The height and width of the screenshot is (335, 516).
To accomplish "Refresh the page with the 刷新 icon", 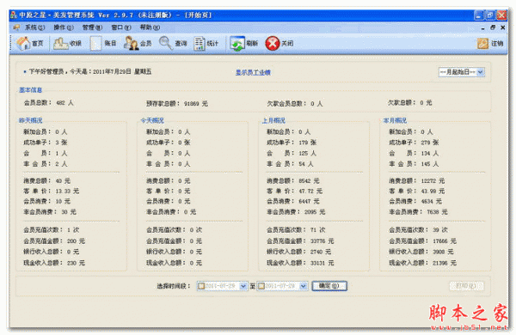I will [x=244, y=43].
